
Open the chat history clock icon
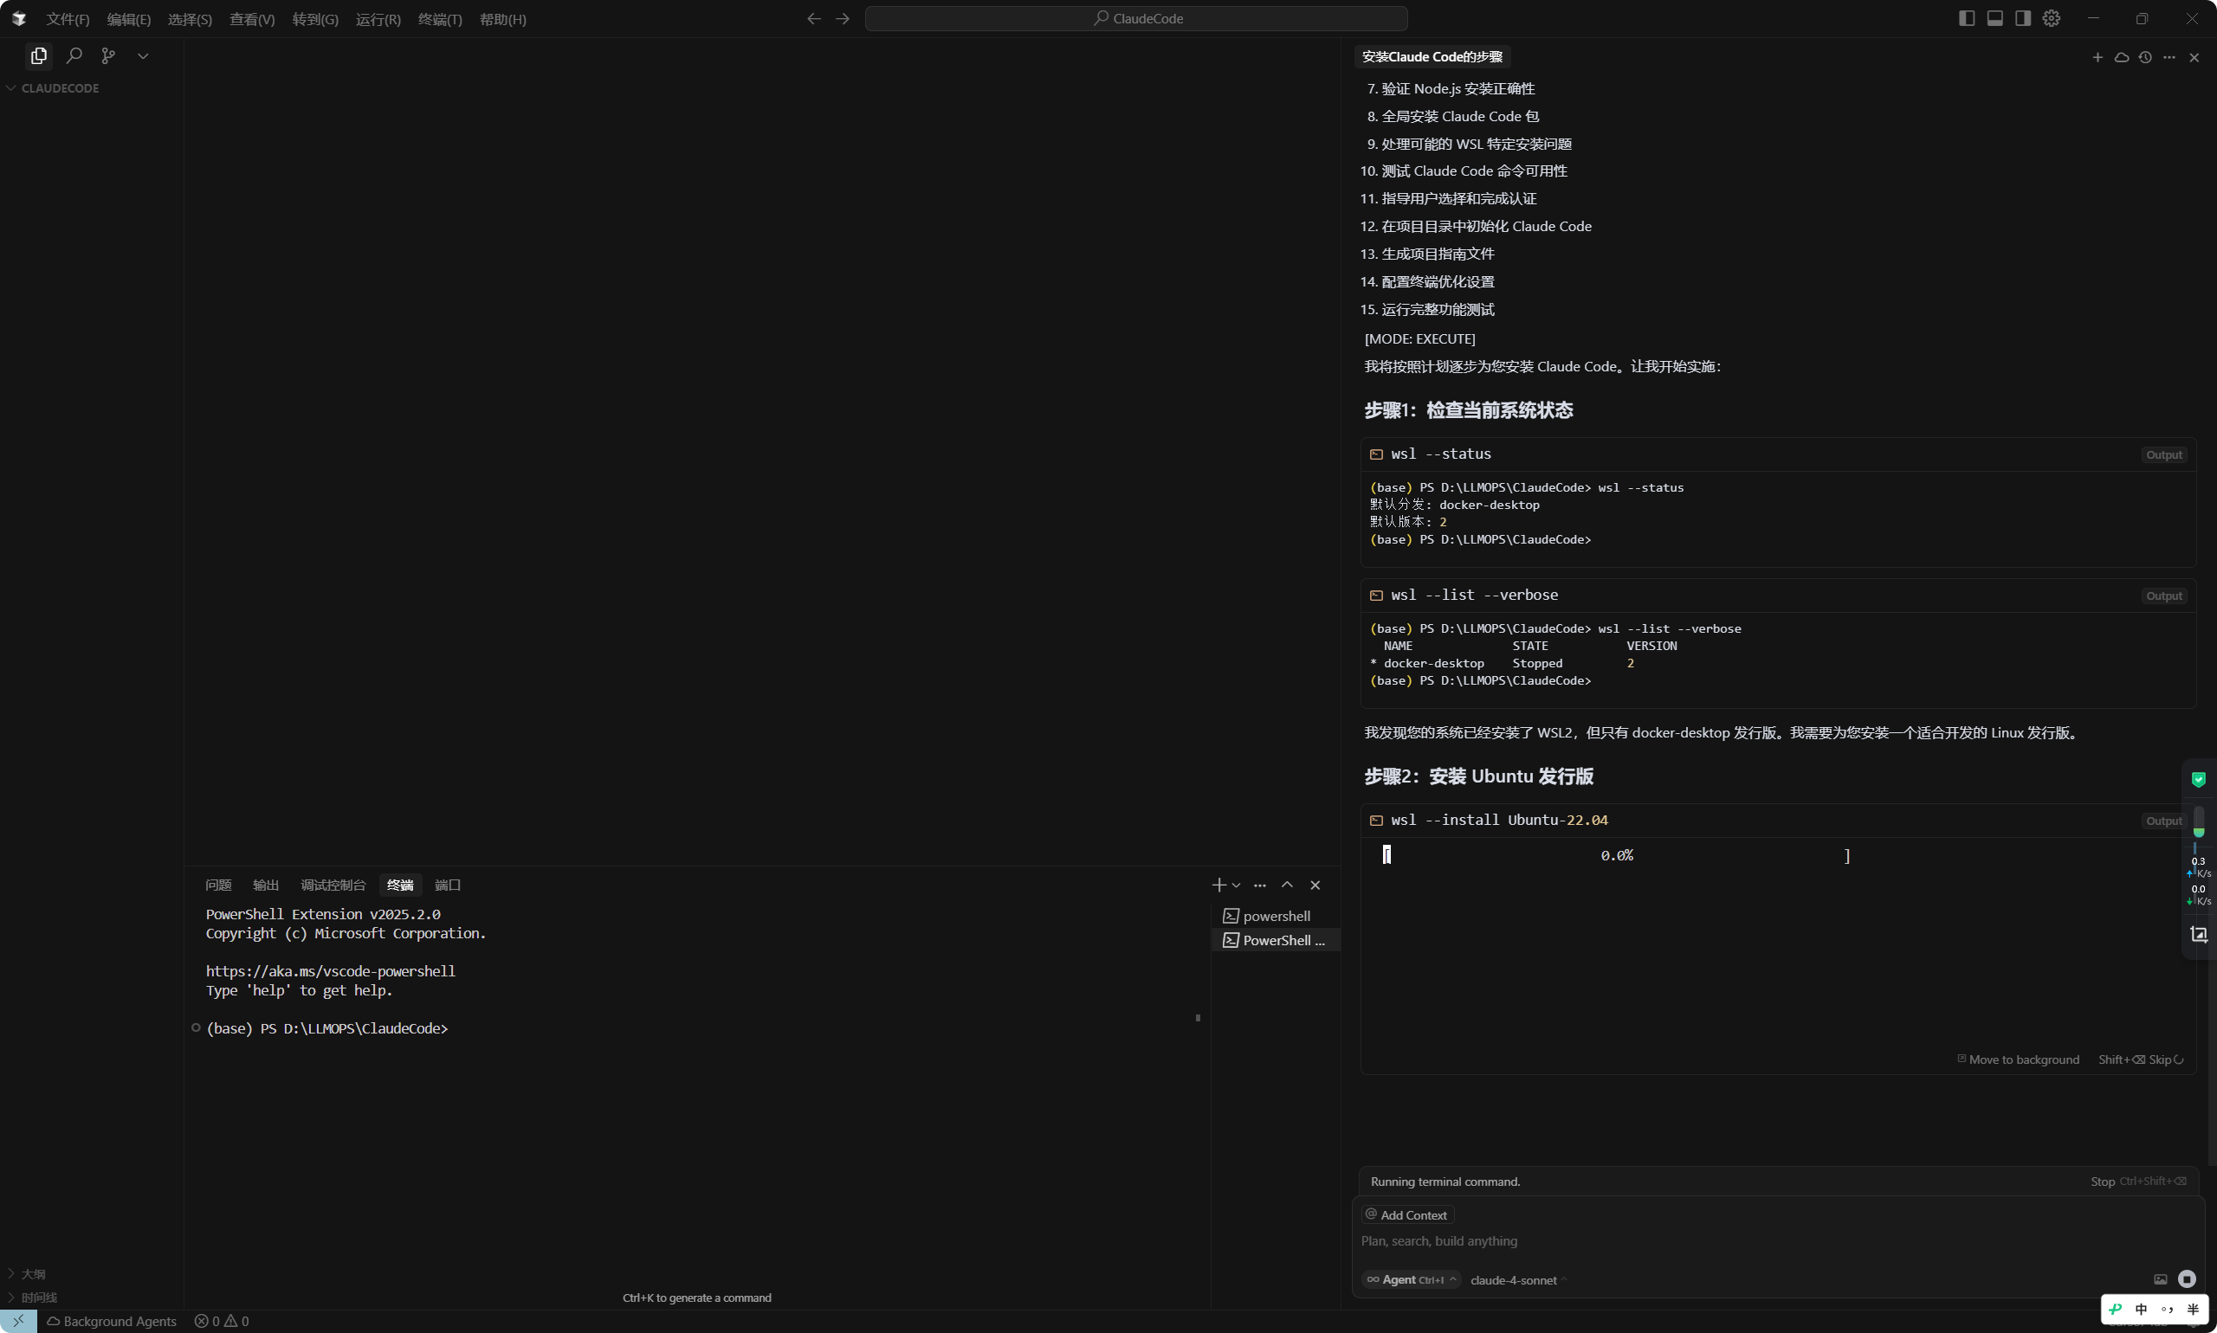2145,56
